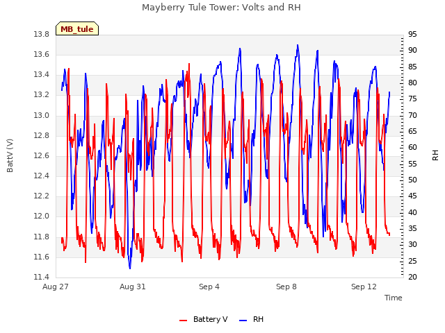Click the 13.6 voltage axis value
The height and width of the screenshot is (333, 445).
[42, 54]
